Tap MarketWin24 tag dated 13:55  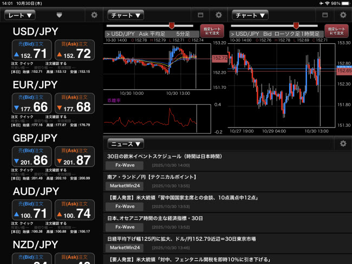pos(125,186)
